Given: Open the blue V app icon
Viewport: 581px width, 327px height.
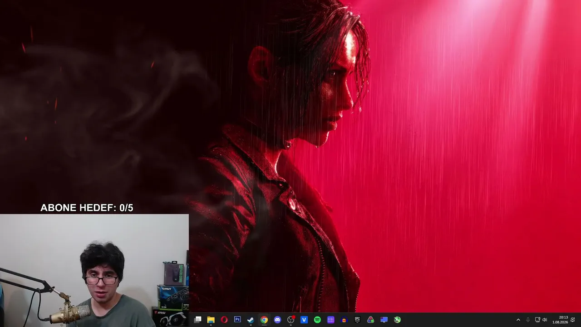Looking at the screenshot, I should point(304,320).
